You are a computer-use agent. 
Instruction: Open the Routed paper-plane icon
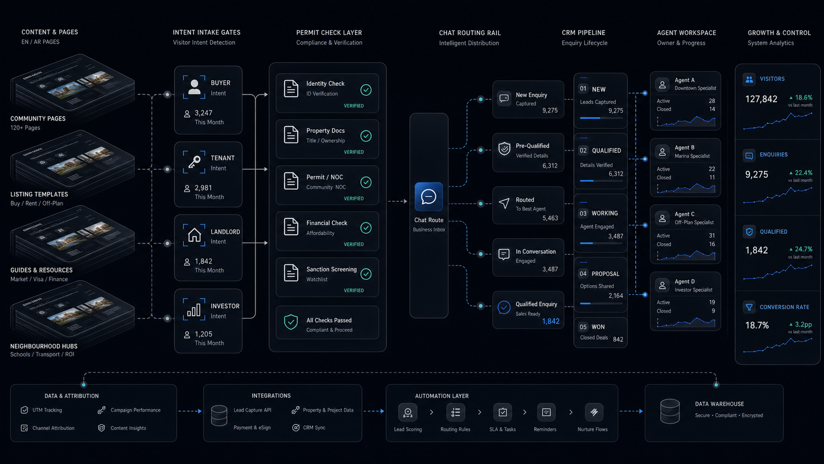[504, 203]
